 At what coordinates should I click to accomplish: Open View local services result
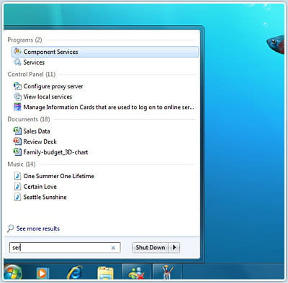(x=48, y=97)
